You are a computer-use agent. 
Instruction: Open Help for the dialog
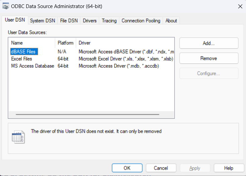pos(229,168)
